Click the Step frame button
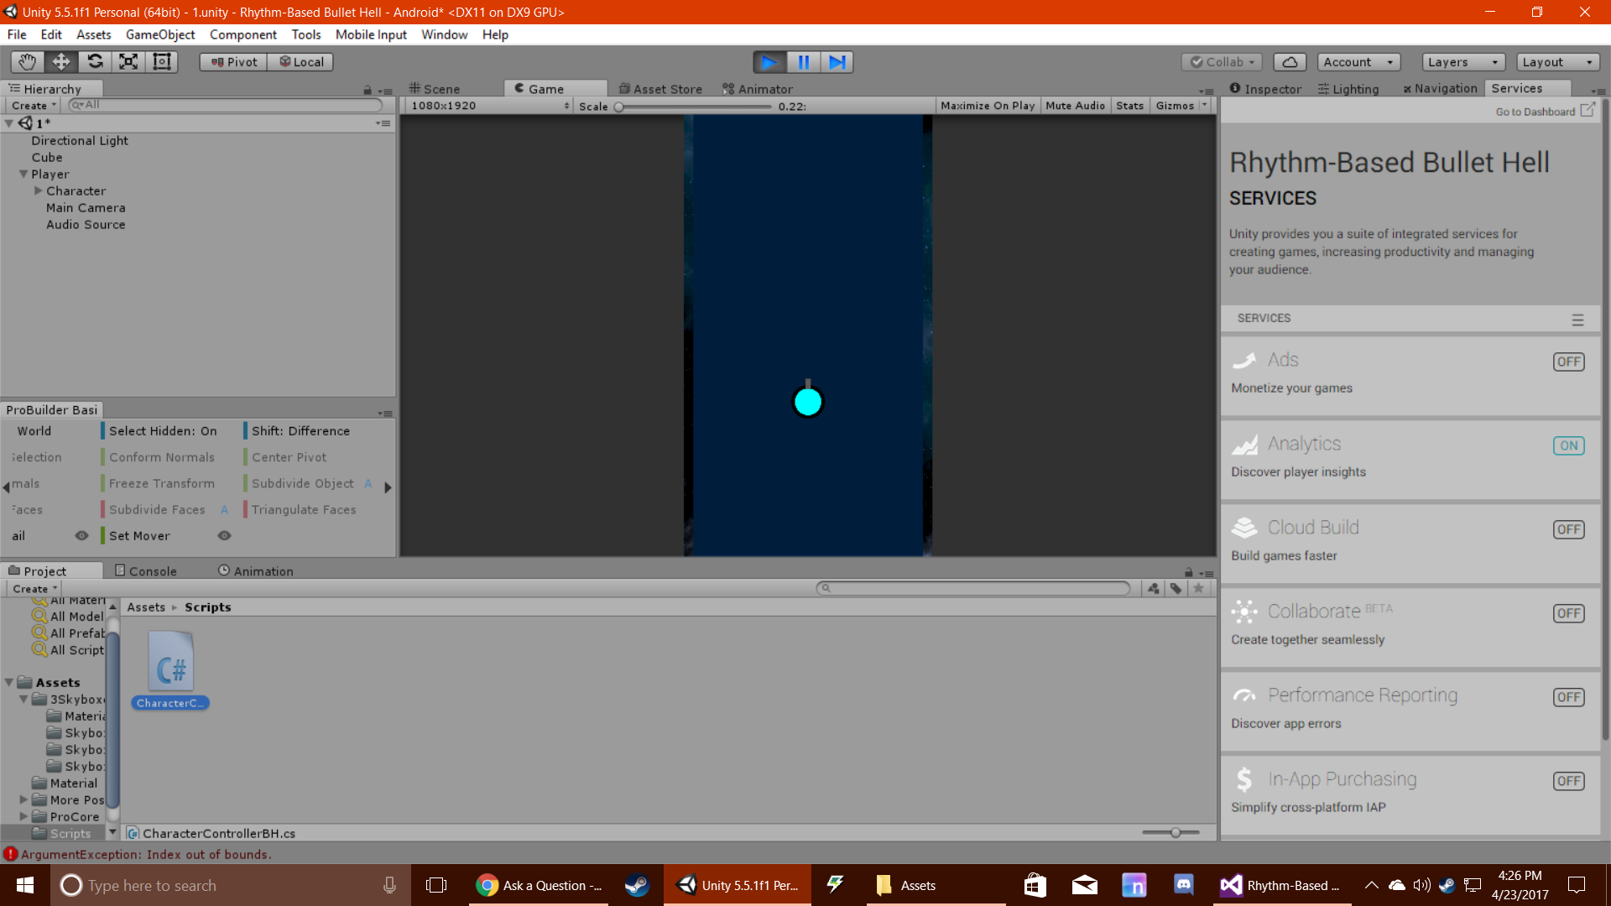The height and width of the screenshot is (906, 1611). point(837,62)
